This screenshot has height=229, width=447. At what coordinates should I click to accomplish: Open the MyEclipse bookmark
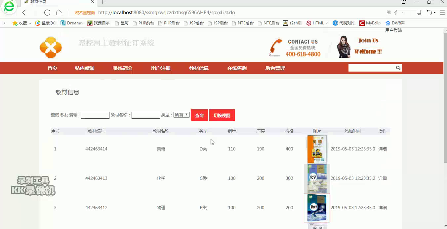(x=370, y=23)
